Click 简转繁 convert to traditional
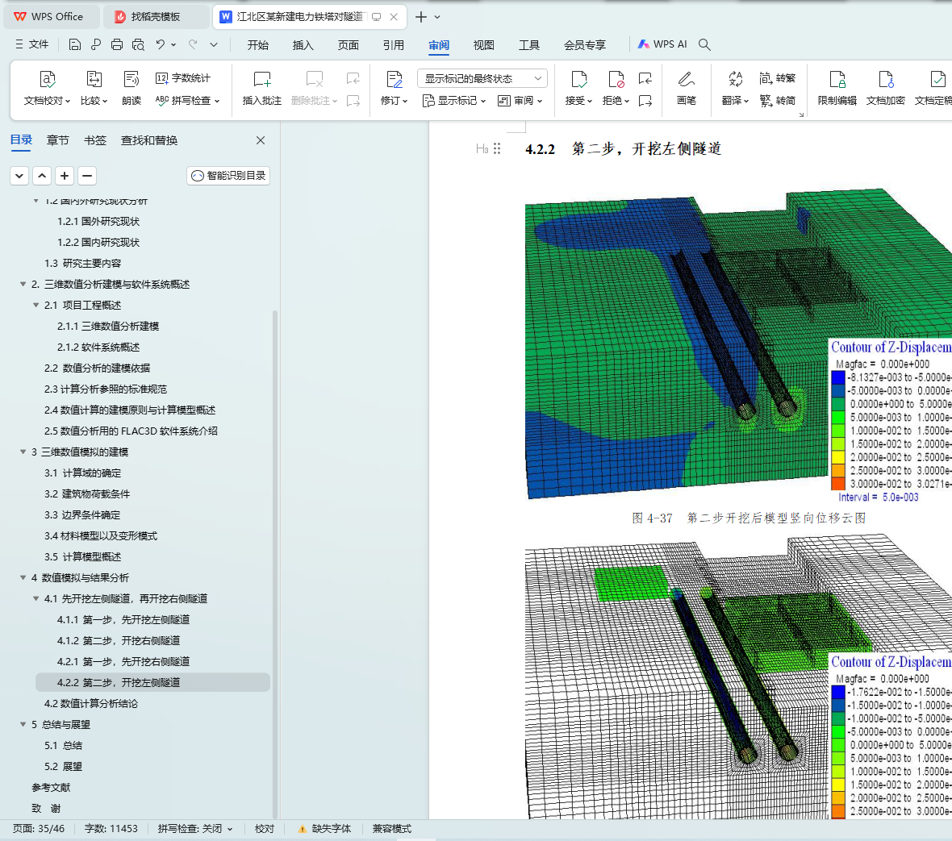This screenshot has width=952, height=841. pos(777,77)
